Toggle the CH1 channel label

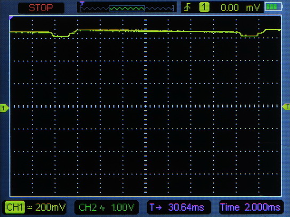coord(15,207)
